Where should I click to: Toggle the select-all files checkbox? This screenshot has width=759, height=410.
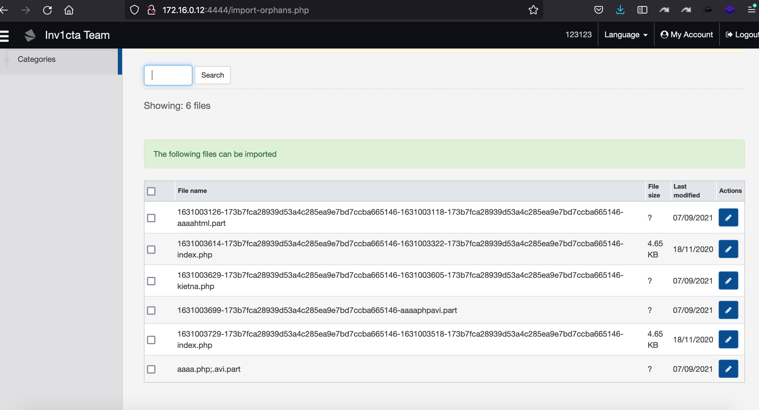pos(151,191)
